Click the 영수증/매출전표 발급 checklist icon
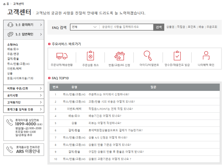Viewport: 224px width, 167px height. pyautogui.click(x=177, y=55)
